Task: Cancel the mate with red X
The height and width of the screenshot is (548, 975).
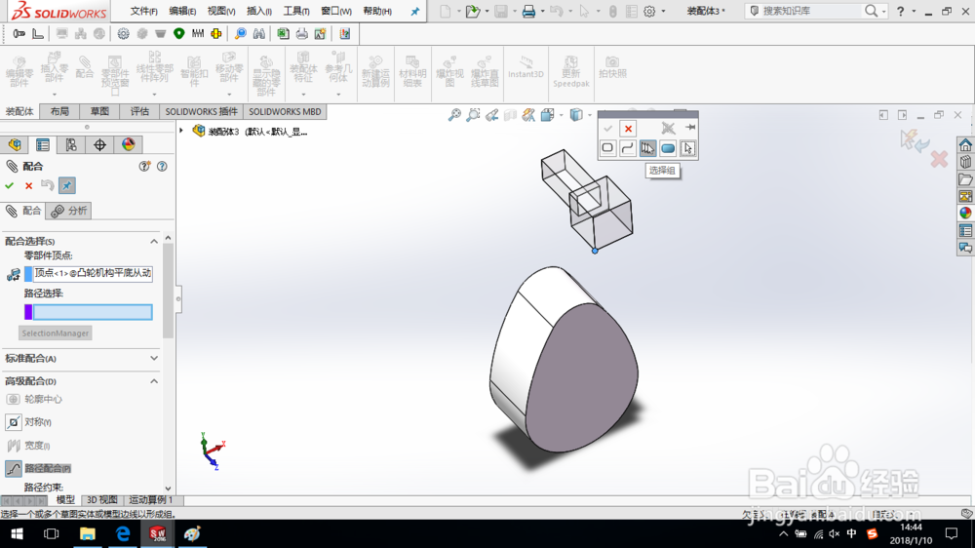Action: click(x=28, y=185)
